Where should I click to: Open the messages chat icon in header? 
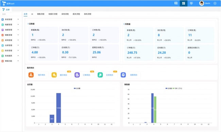coord(176,3)
